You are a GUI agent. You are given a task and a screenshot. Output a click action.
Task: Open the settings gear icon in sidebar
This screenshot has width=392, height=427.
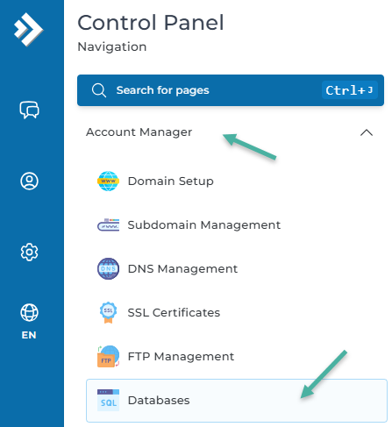coord(29,252)
